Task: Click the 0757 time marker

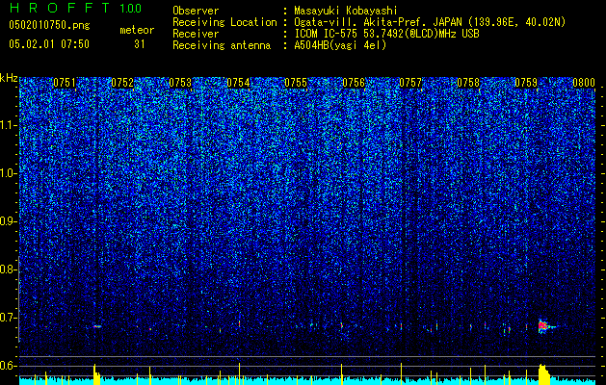Action: (410, 83)
